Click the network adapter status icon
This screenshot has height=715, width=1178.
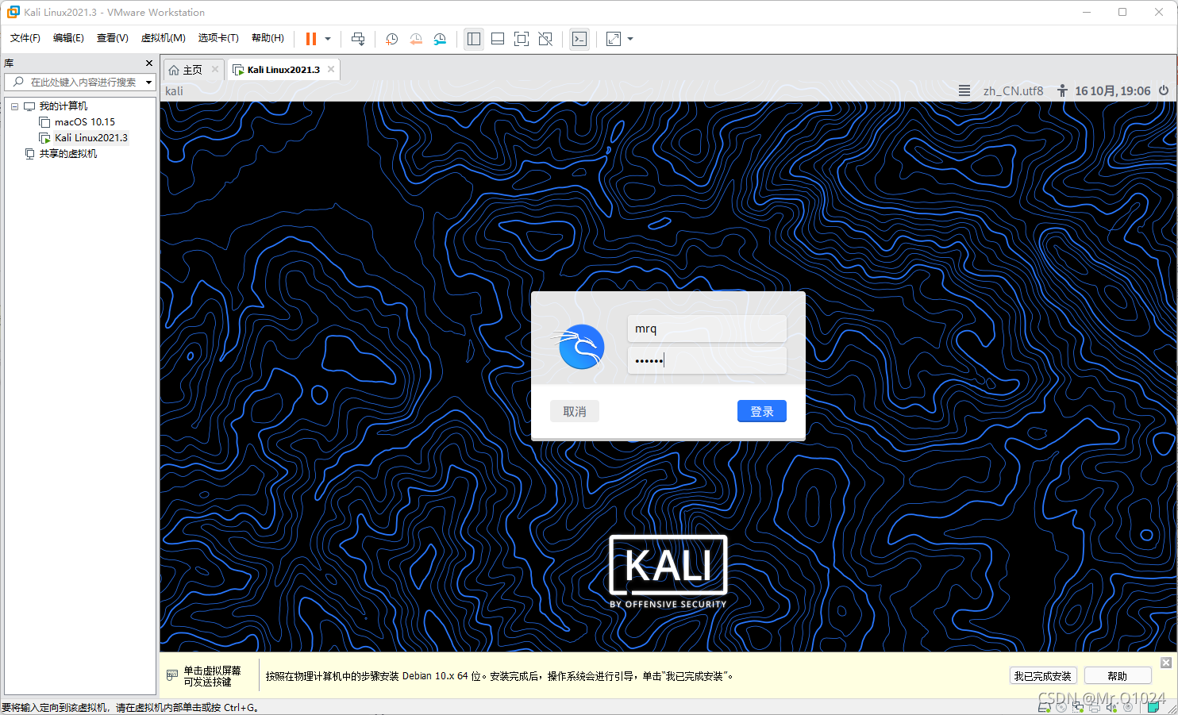click(1078, 707)
